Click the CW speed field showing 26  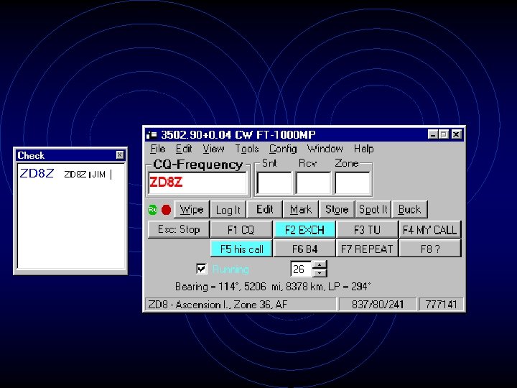click(301, 269)
